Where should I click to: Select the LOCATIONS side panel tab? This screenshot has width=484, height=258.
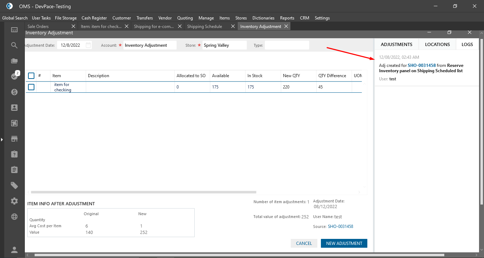(x=438, y=44)
